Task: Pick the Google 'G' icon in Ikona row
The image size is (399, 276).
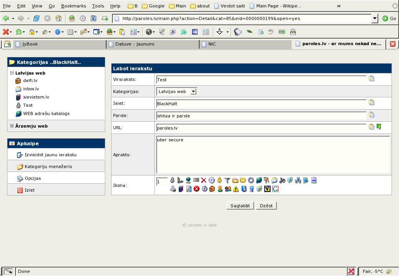Action: pyautogui.click(x=275, y=189)
